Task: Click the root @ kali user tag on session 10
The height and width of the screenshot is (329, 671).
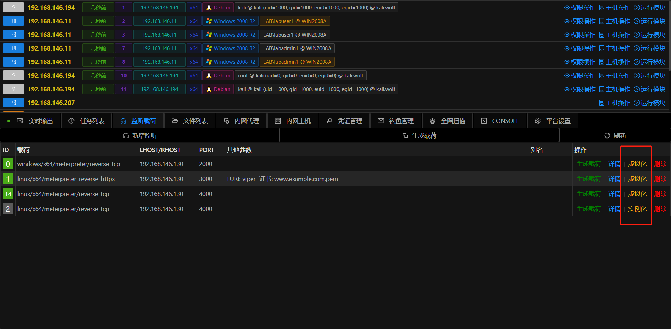Action: 300,75
